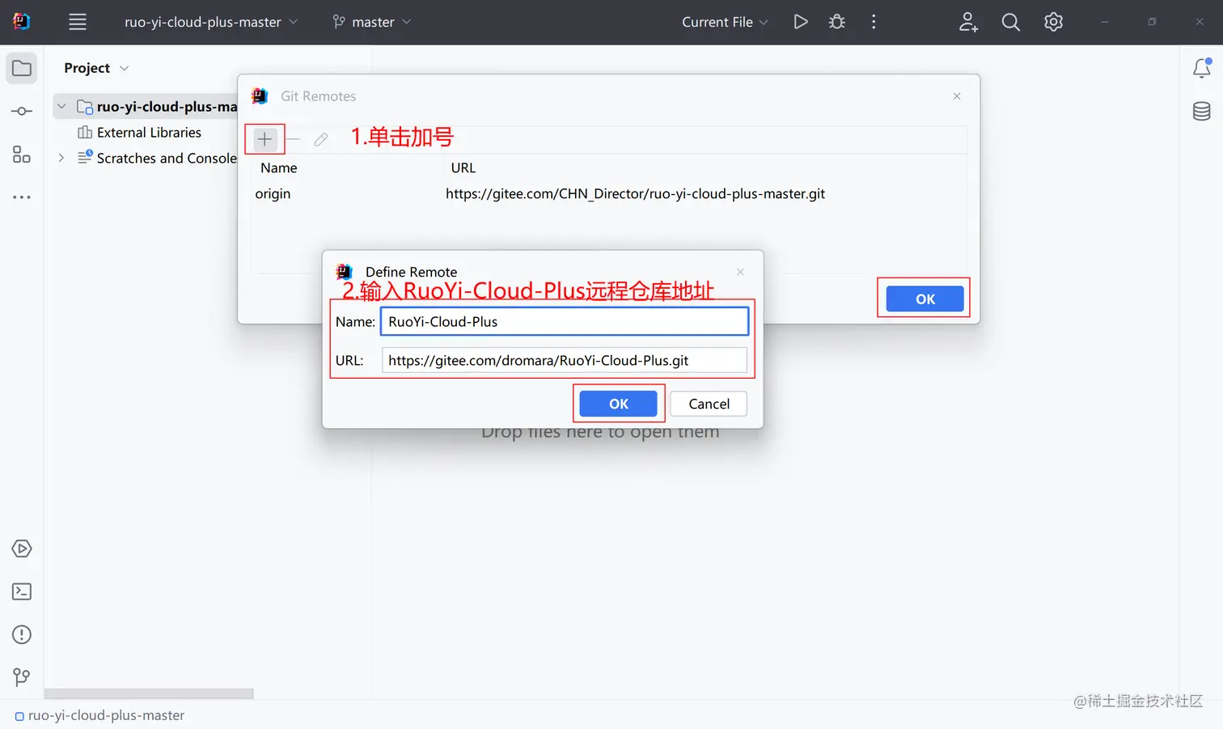
Task: Close the Define Remote dialog
Action: pyautogui.click(x=740, y=272)
